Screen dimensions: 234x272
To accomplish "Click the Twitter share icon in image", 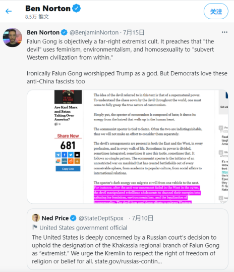I will (x=71, y=155).
